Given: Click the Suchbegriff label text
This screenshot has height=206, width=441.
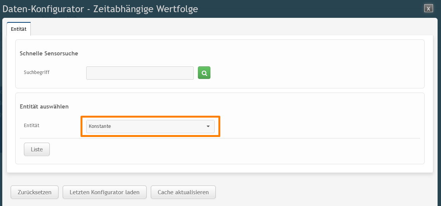Looking at the screenshot, I should 37,72.
